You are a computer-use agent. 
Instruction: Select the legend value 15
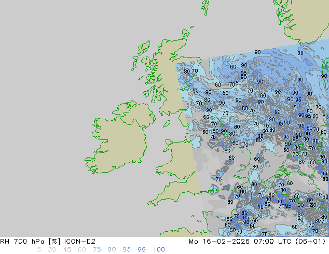click(x=37, y=250)
